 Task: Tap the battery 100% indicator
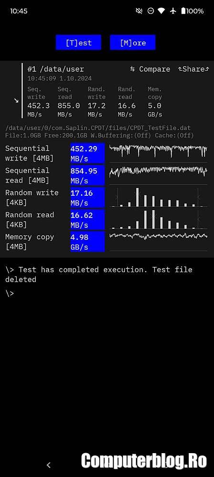point(192,11)
